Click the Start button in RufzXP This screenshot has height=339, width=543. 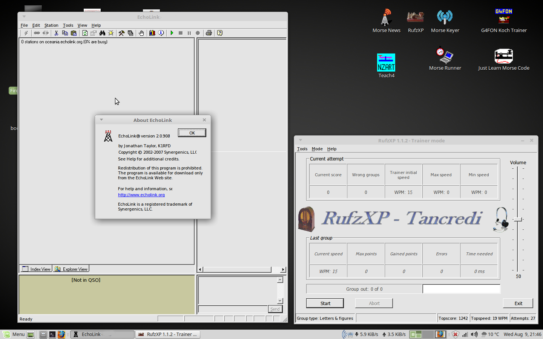[x=325, y=303]
